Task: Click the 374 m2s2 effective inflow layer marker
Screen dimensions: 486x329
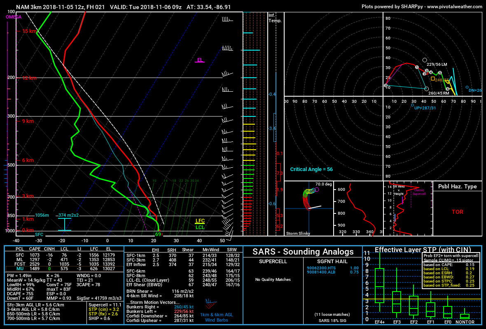Action: point(68,215)
